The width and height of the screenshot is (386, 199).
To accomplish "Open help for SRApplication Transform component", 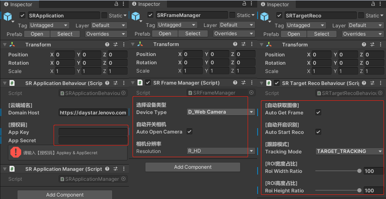I will click(x=107, y=44).
